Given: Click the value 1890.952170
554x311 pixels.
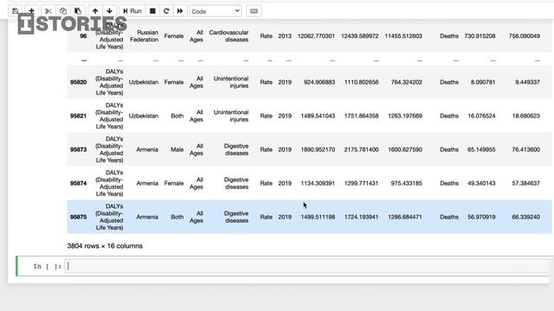Looking at the screenshot, I should click(x=318, y=149).
